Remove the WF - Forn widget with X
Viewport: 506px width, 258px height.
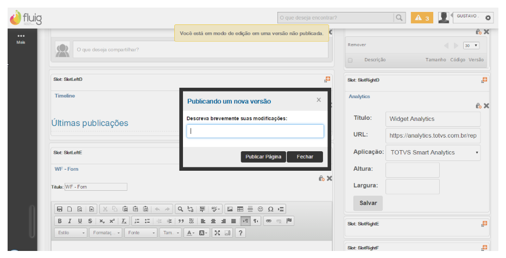coord(329,178)
